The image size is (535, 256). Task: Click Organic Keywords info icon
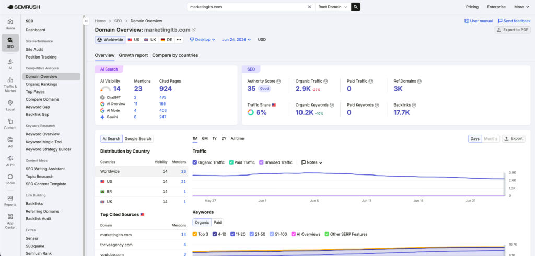click(332, 105)
